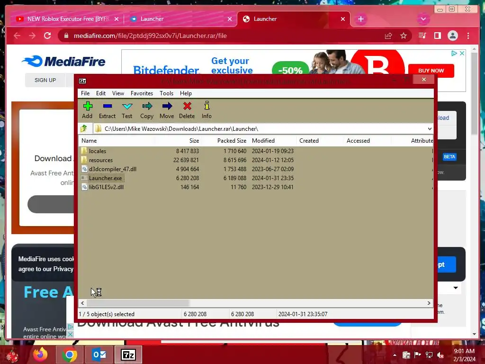
Task: Extract the archive using the Extract icon
Action: (108, 106)
